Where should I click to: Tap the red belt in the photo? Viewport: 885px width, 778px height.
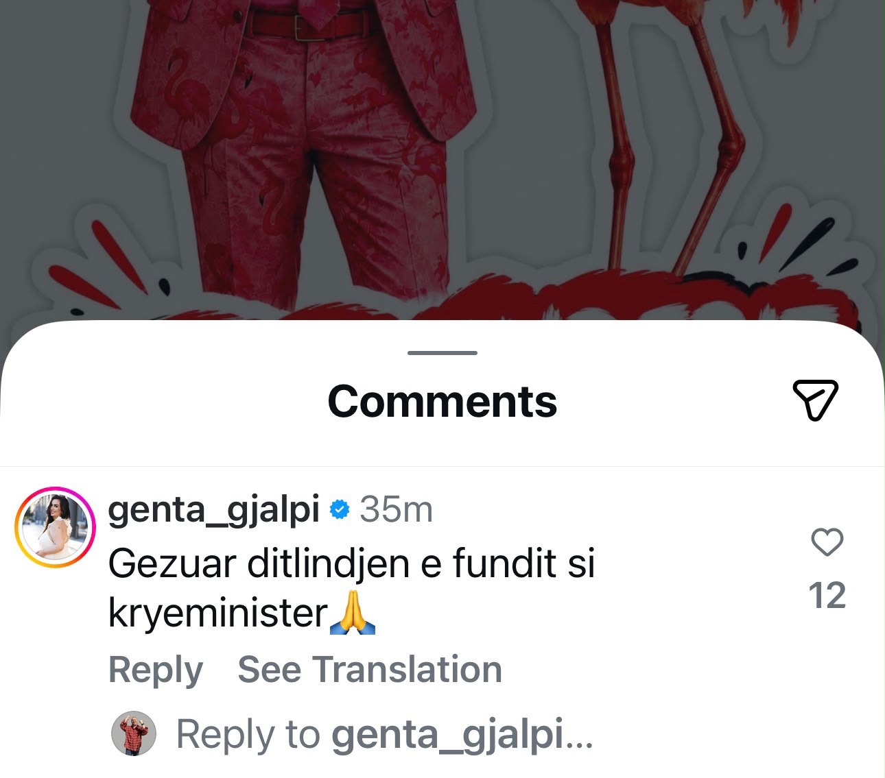(x=307, y=26)
